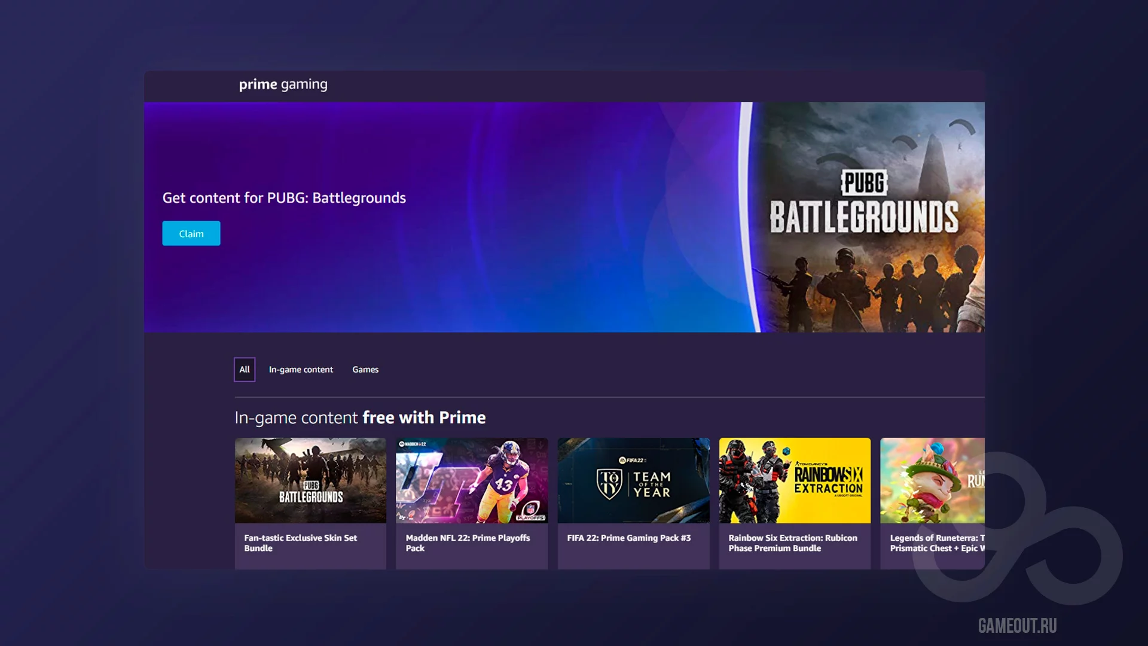Open the Madden NFL 22 card image
This screenshot has width=1148, height=646.
472,480
